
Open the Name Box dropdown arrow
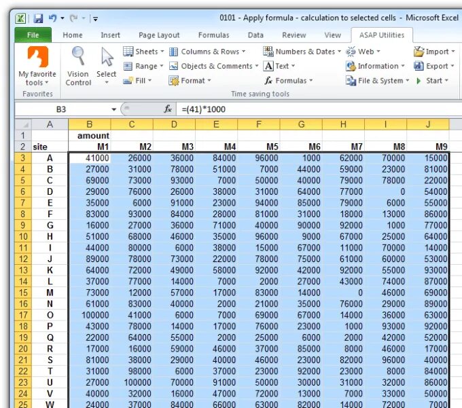pyautogui.click(x=113, y=109)
